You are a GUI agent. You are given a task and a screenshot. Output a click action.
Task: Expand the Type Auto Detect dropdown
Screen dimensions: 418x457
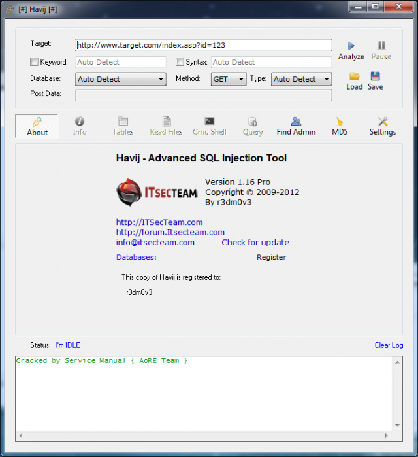tap(301, 79)
